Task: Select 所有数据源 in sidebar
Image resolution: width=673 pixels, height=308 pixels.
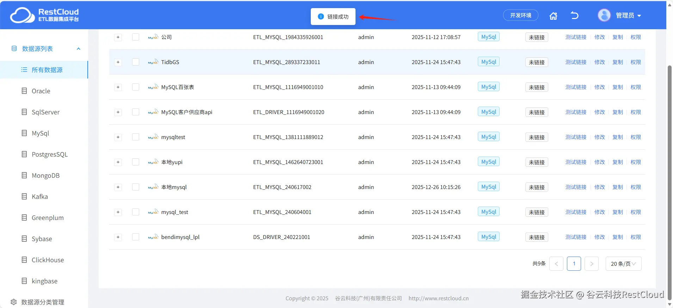Action: 44,70
